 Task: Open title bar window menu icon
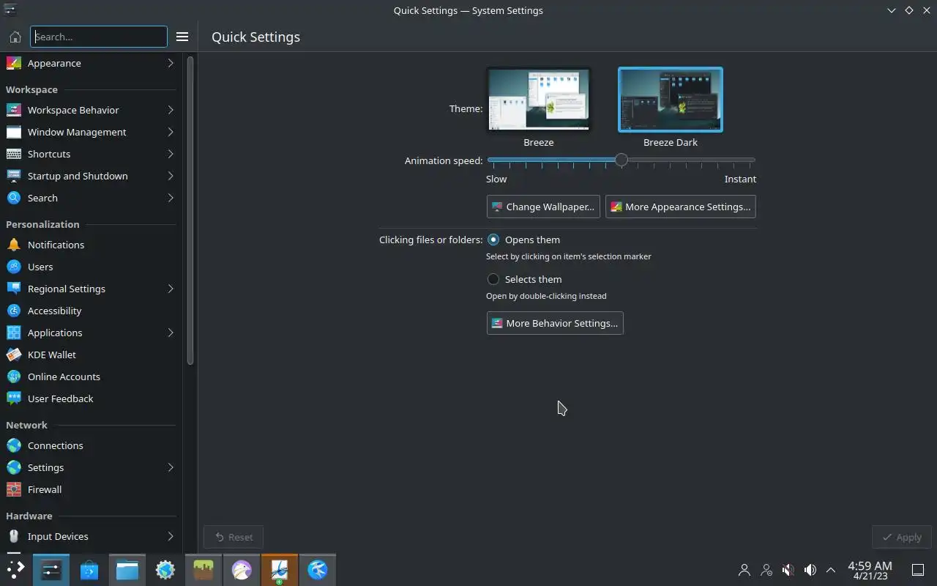coord(10,10)
